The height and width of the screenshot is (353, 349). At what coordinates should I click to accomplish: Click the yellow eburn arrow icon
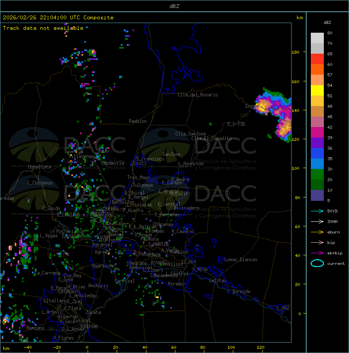coord(317,232)
